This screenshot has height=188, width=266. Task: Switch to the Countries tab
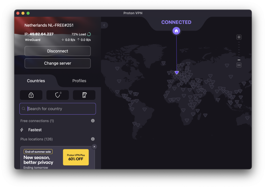click(36, 81)
